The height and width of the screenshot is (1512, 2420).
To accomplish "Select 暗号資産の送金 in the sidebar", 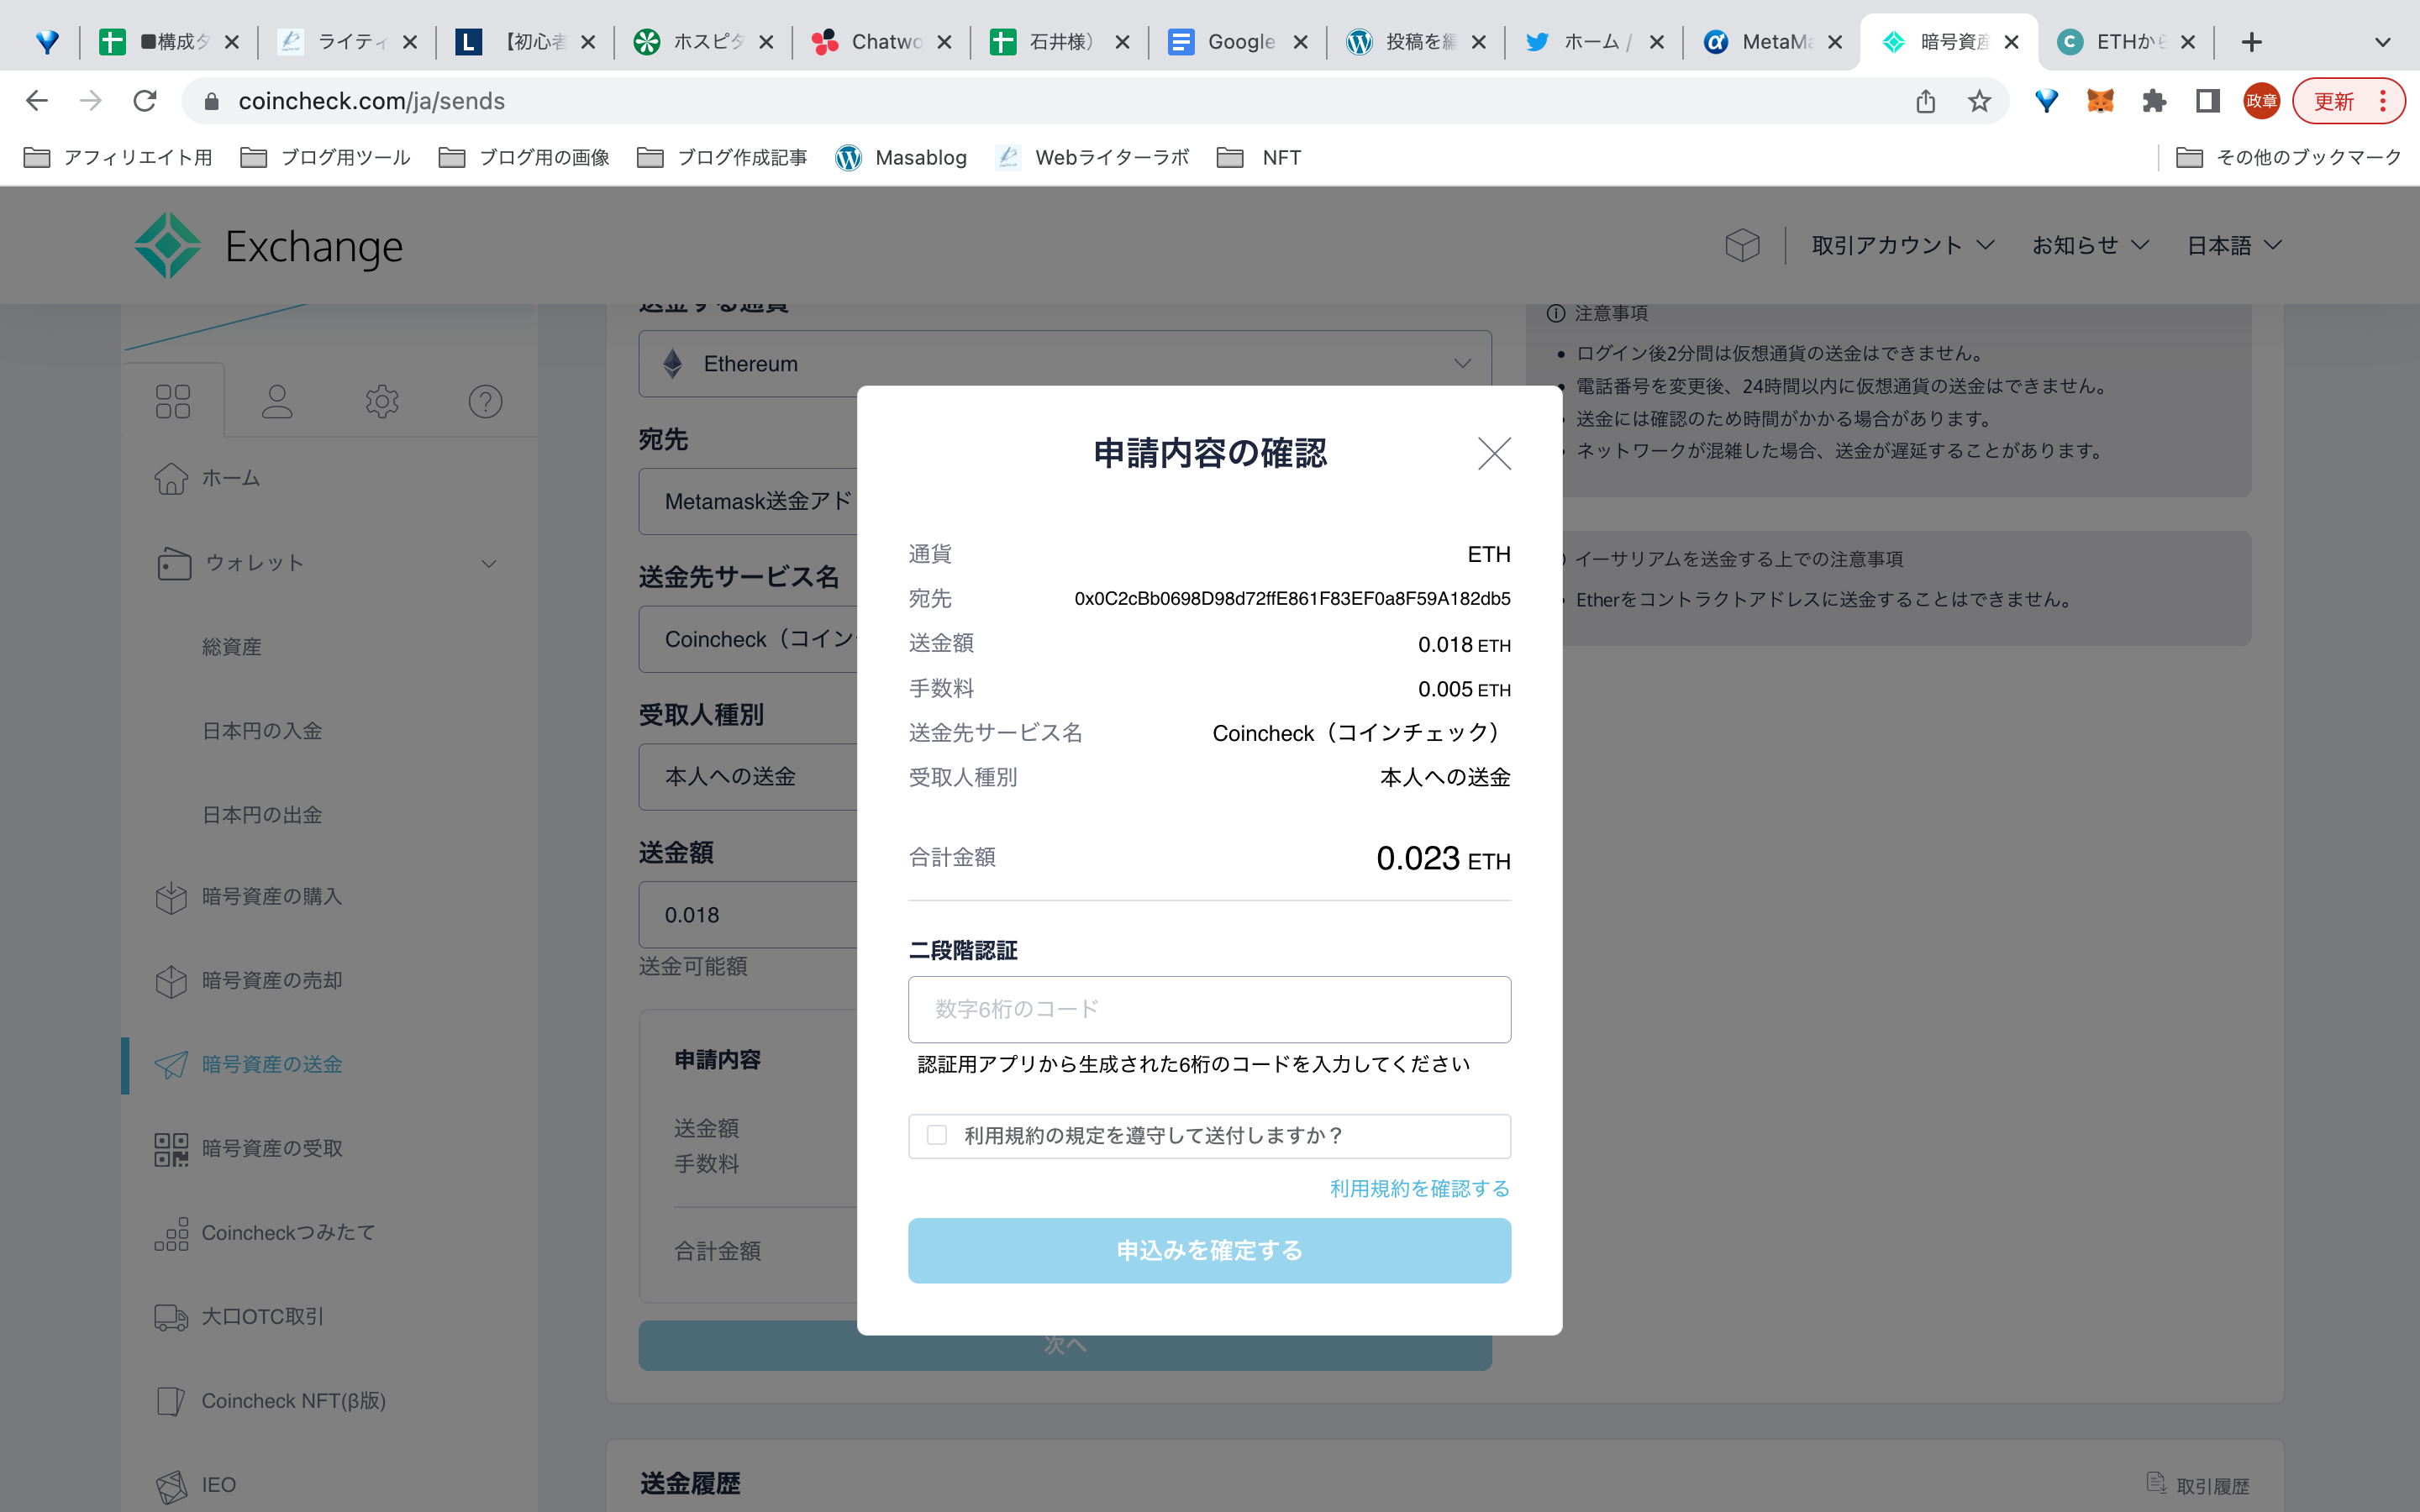I will (x=249, y=1065).
